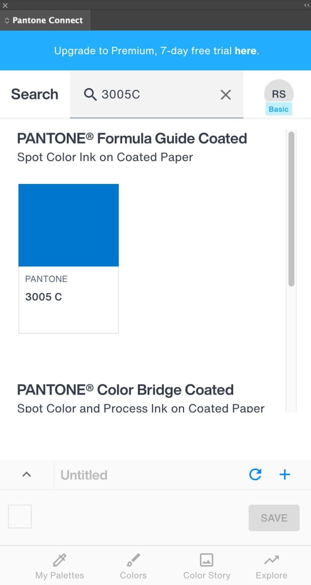The image size is (311, 585).
Task: Click the SAVE button
Action: pyautogui.click(x=274, y=518)
